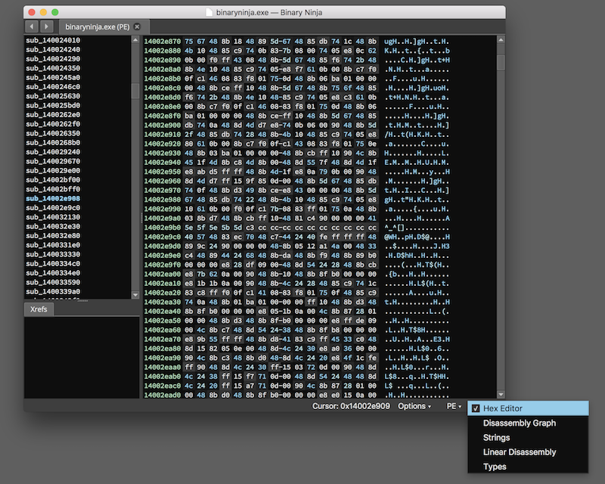Click the document icon in the title bar
The height and width of the screenshot is (484, 605).
(209, 12)
